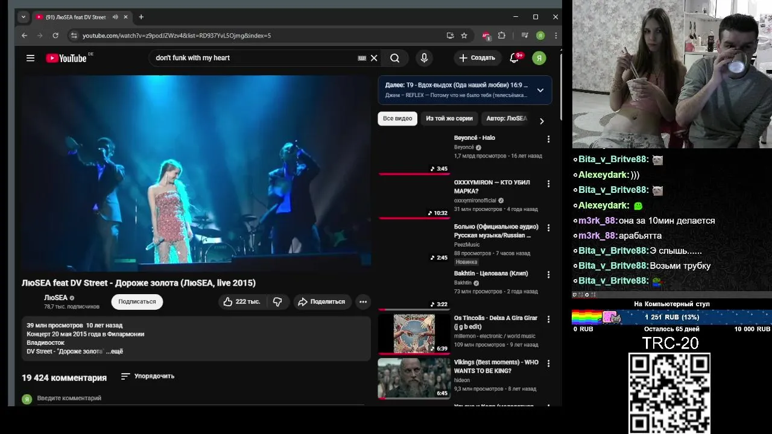Viewport: 772px width, 434px height.
Task: Open Chrome three-dot menu
Action: [x=555, y=36]
